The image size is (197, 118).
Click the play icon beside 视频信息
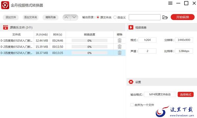click(x=131, y=27)
